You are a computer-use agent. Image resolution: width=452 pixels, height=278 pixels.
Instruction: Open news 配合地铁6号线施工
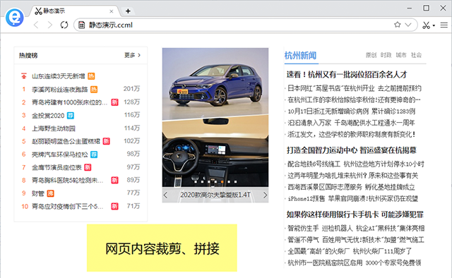(x=356, y=164)
